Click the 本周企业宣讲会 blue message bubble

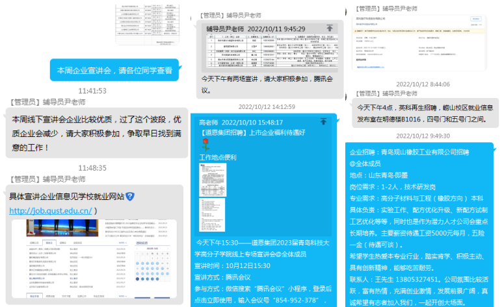[114, 70]
